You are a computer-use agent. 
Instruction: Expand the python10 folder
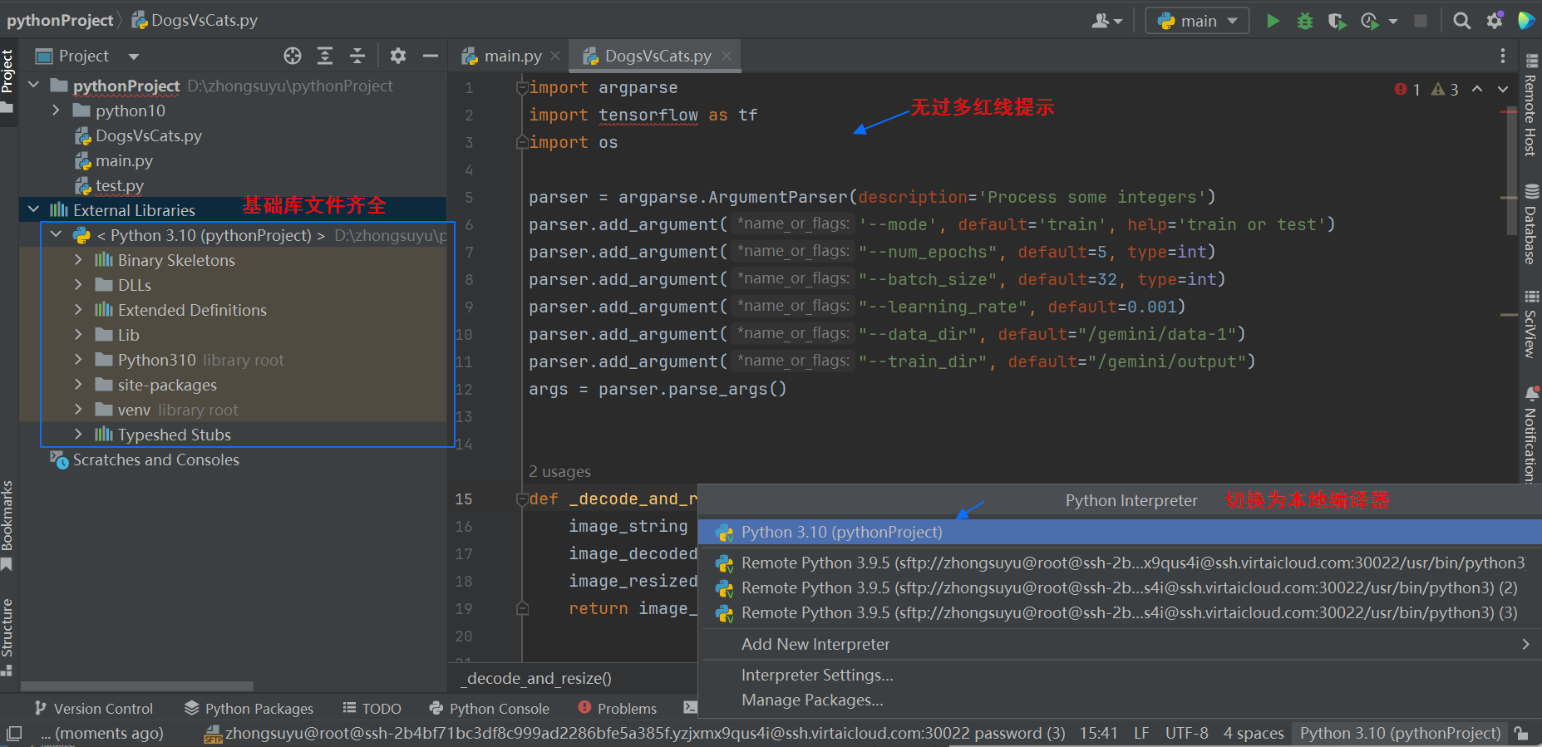point(56,111)
